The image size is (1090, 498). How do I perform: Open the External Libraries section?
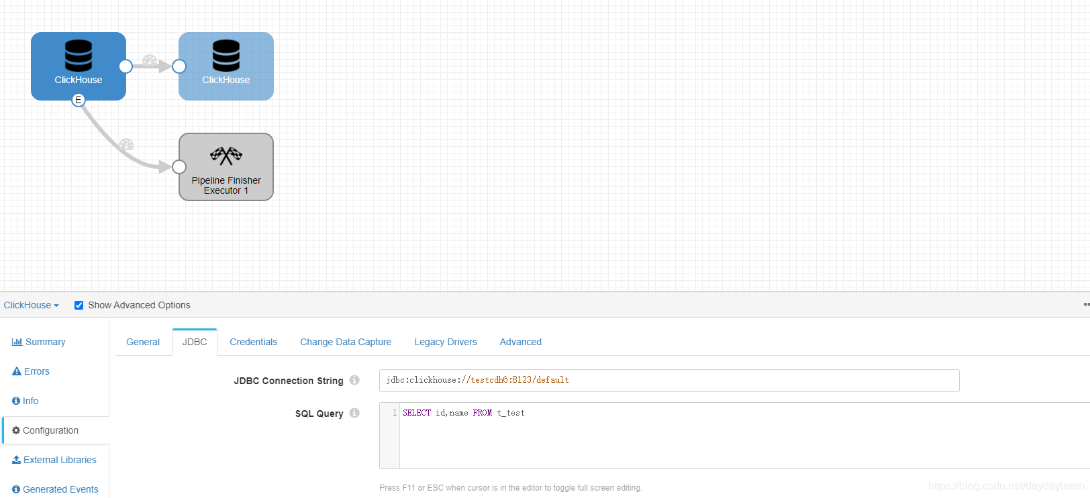[60, 460]
